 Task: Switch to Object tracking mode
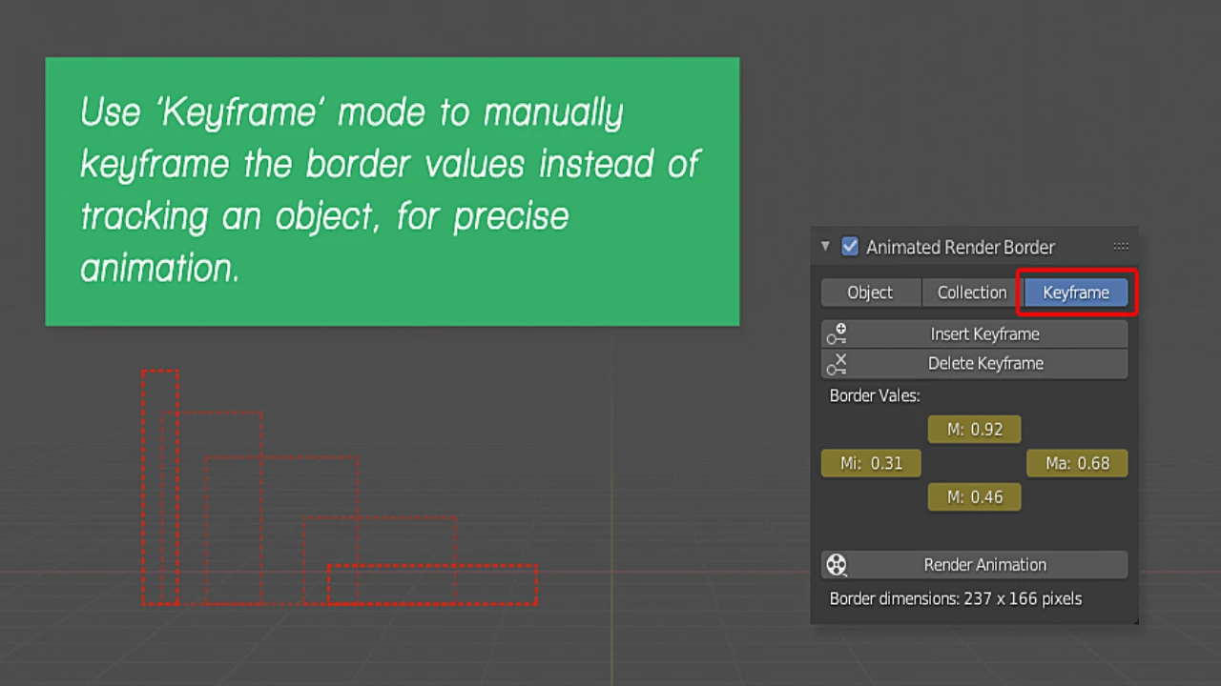tap(870, 293)
